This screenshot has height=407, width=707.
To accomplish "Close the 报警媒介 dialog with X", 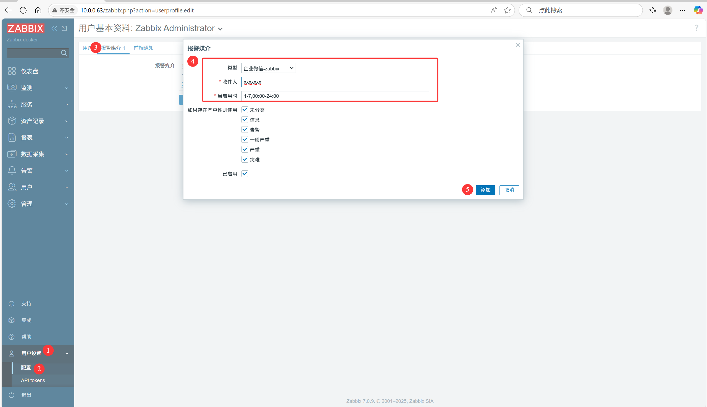I will coord(518,45).
